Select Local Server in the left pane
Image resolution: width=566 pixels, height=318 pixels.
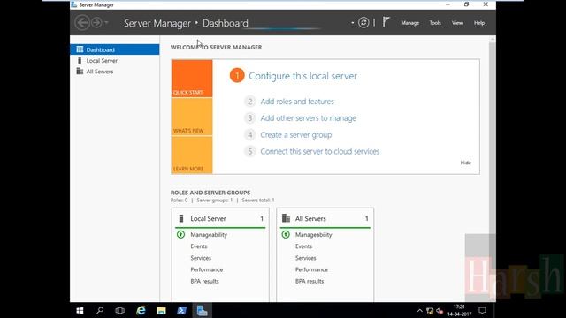tap(115, 61)
